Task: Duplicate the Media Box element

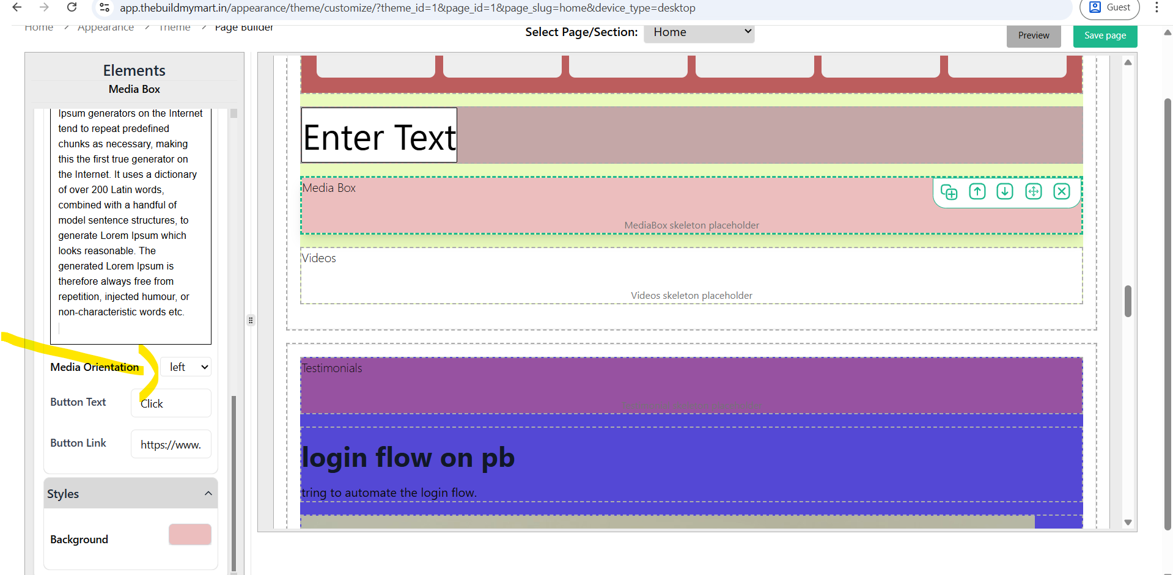Action: [949, 192]
